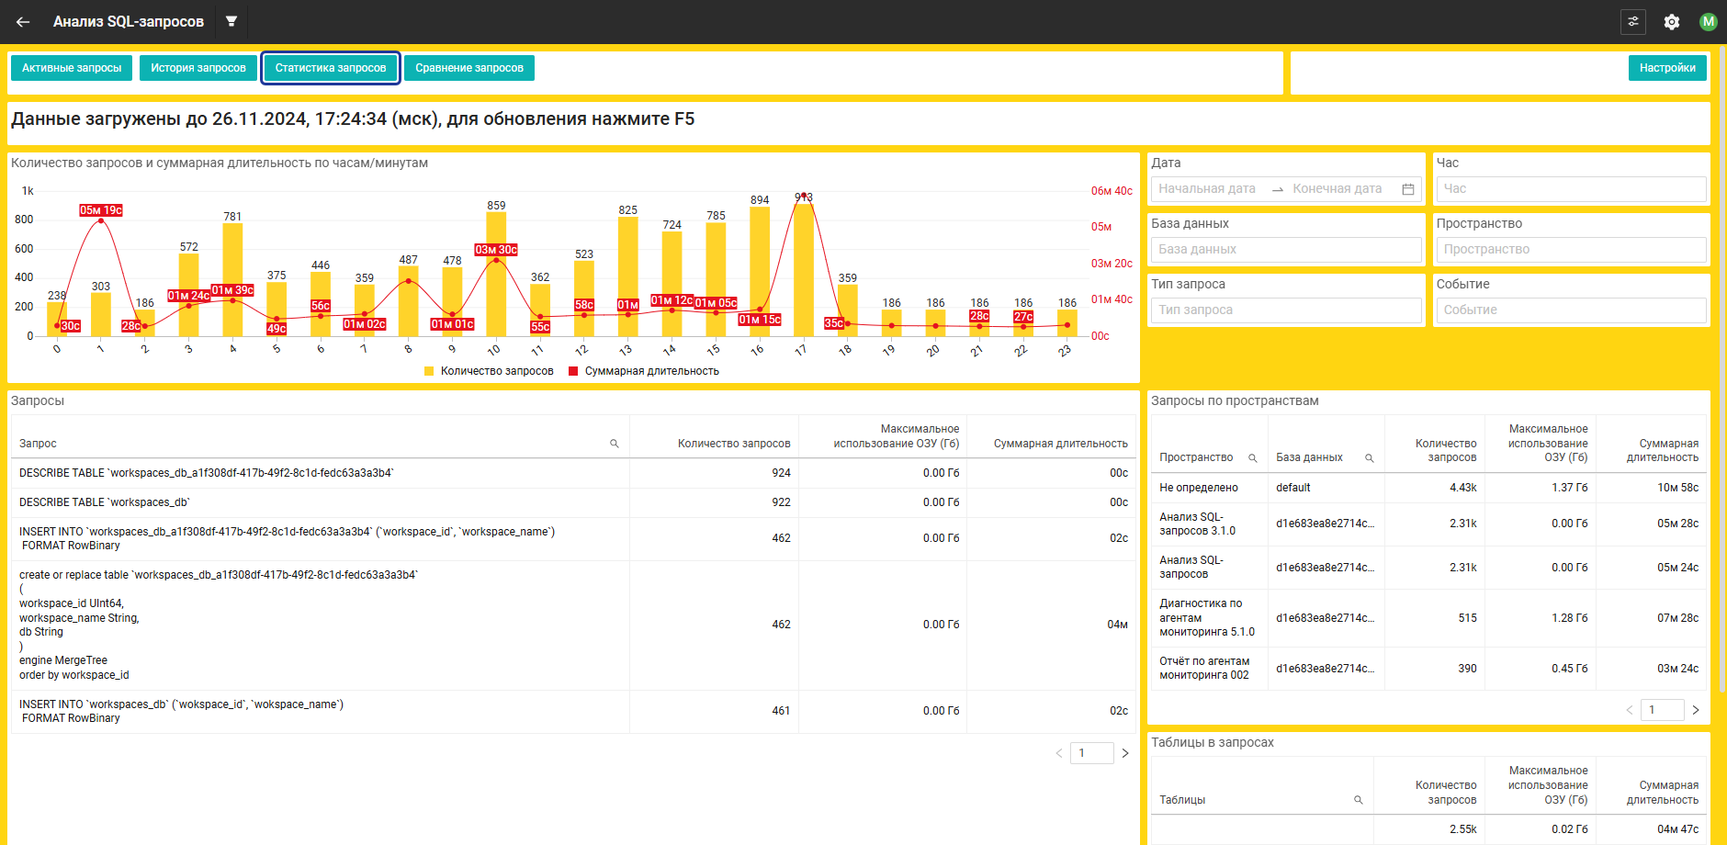This screenshot has width=1727, height=845.
Task: Go to next page in spaces table
Action: click(1696, 710)
